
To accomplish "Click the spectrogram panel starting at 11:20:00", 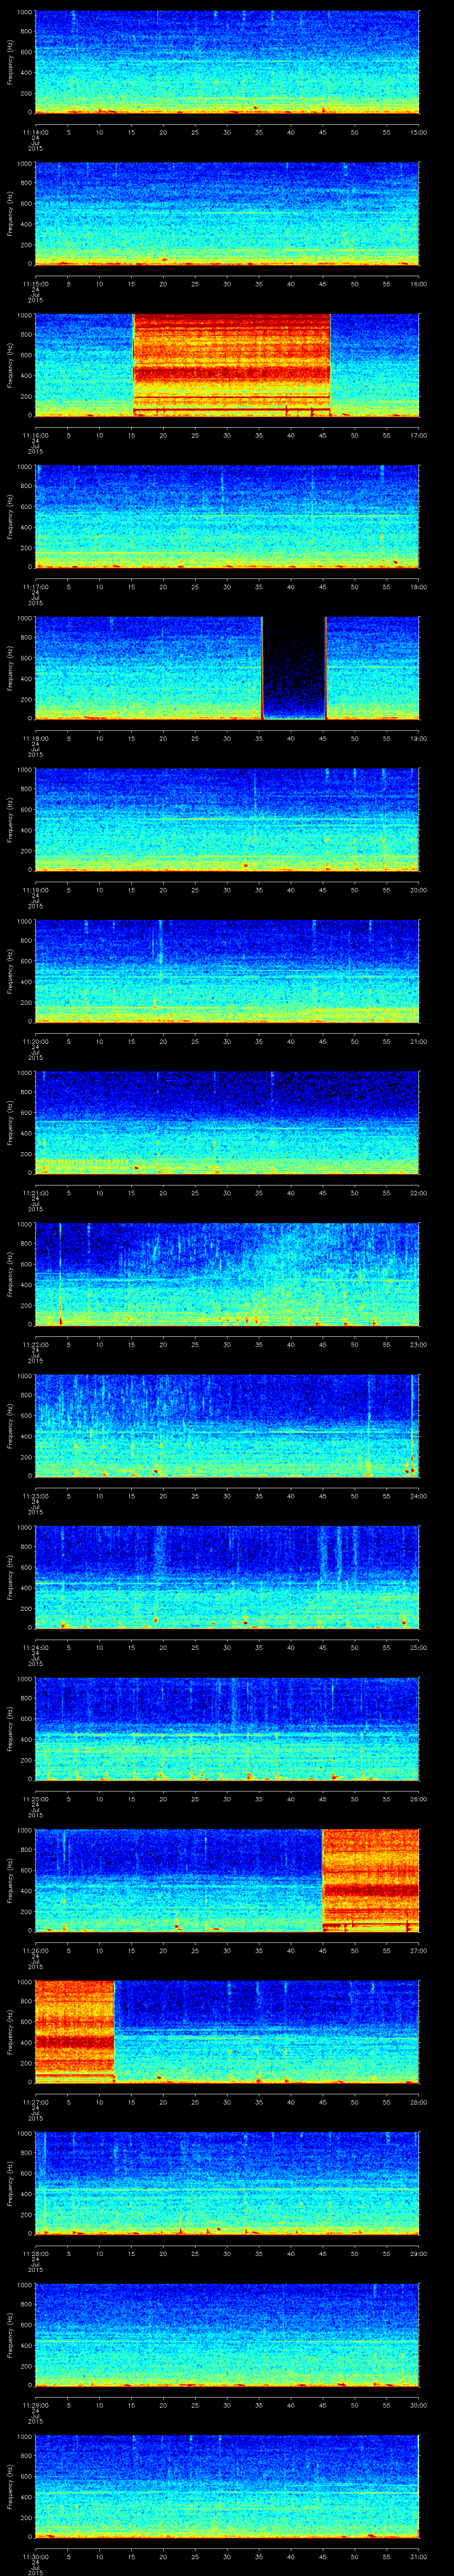I will click(x=227, y=971).
